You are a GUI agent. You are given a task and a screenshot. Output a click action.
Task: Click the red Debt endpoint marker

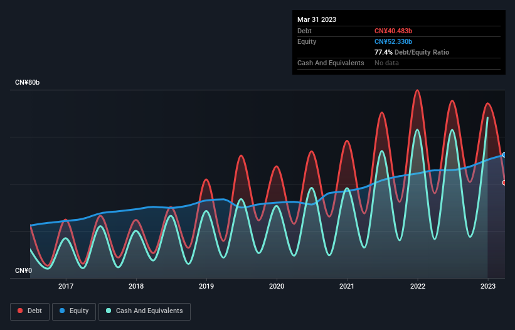point(504,183)
